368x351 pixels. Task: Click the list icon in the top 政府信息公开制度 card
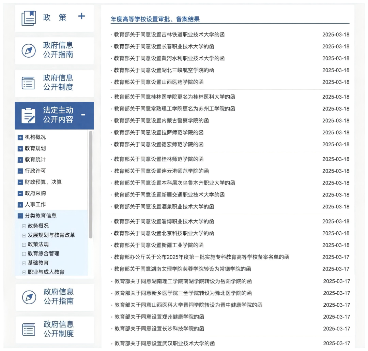pos(28,83)
